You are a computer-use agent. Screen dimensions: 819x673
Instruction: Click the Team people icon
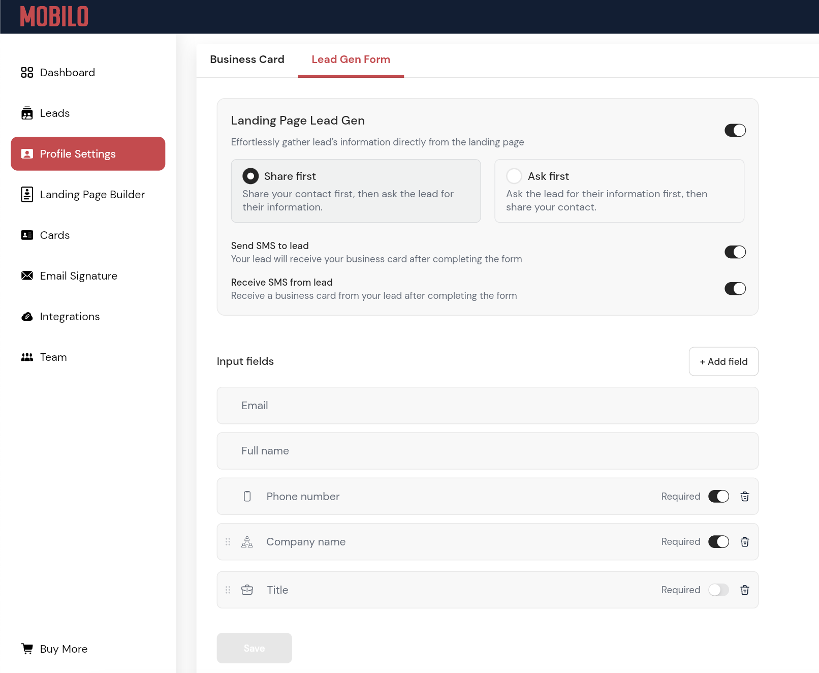click(x=27, y=357)
